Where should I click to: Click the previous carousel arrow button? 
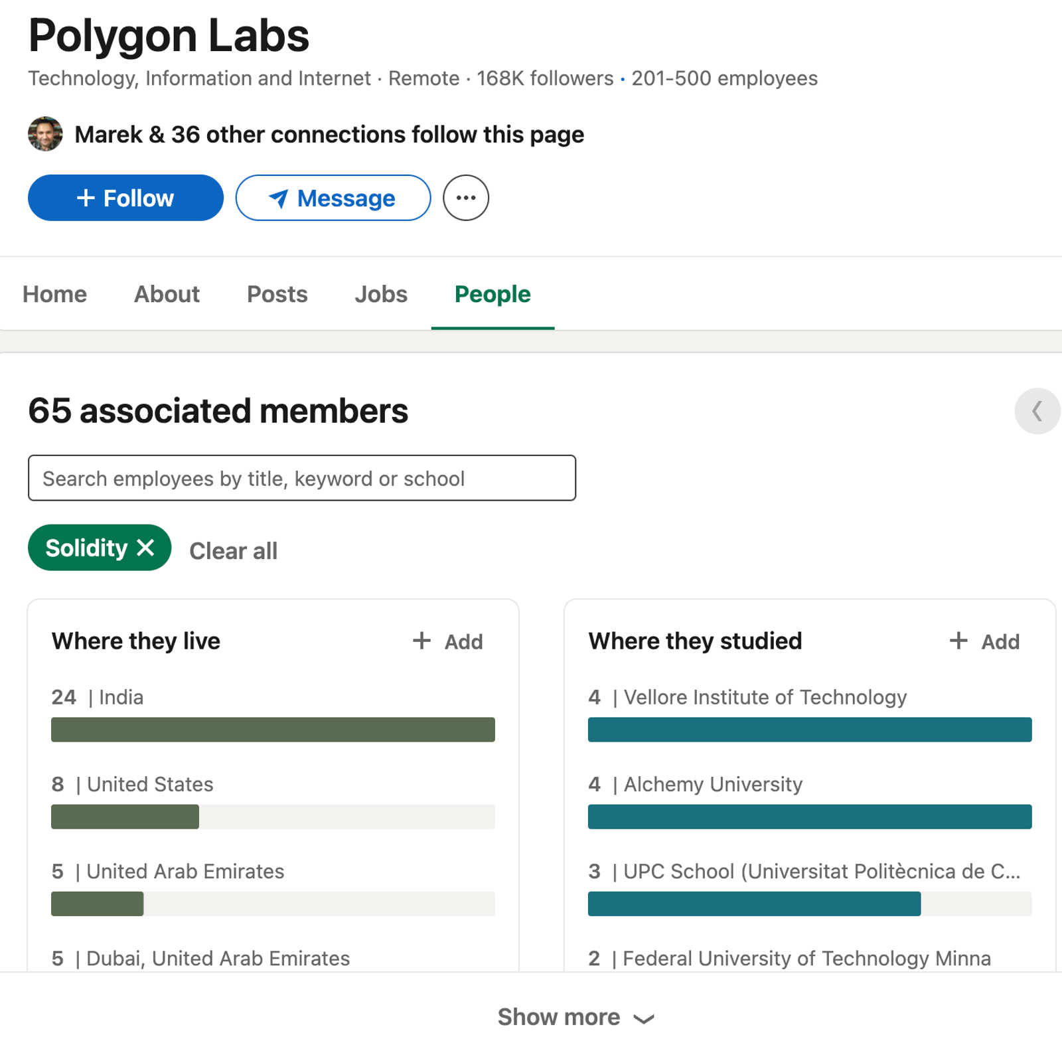tap(1037, 411)
